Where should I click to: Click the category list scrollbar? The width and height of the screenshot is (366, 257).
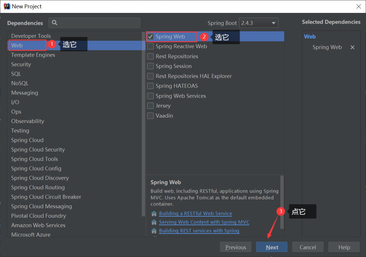tap(144, 124)
